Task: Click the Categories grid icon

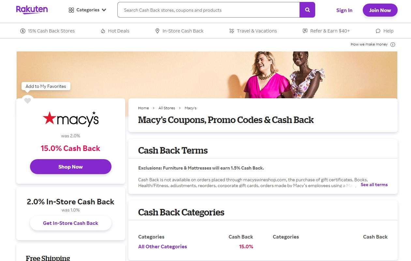Action: pyautogui.click(x=71, y=10)
